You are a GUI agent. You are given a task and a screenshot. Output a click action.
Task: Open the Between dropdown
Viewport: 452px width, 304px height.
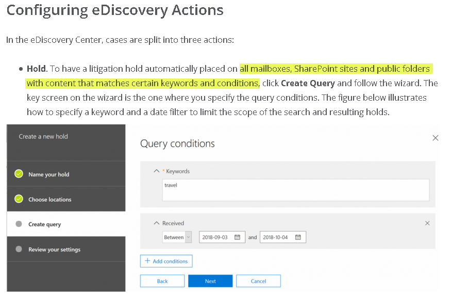pos(177,237)
